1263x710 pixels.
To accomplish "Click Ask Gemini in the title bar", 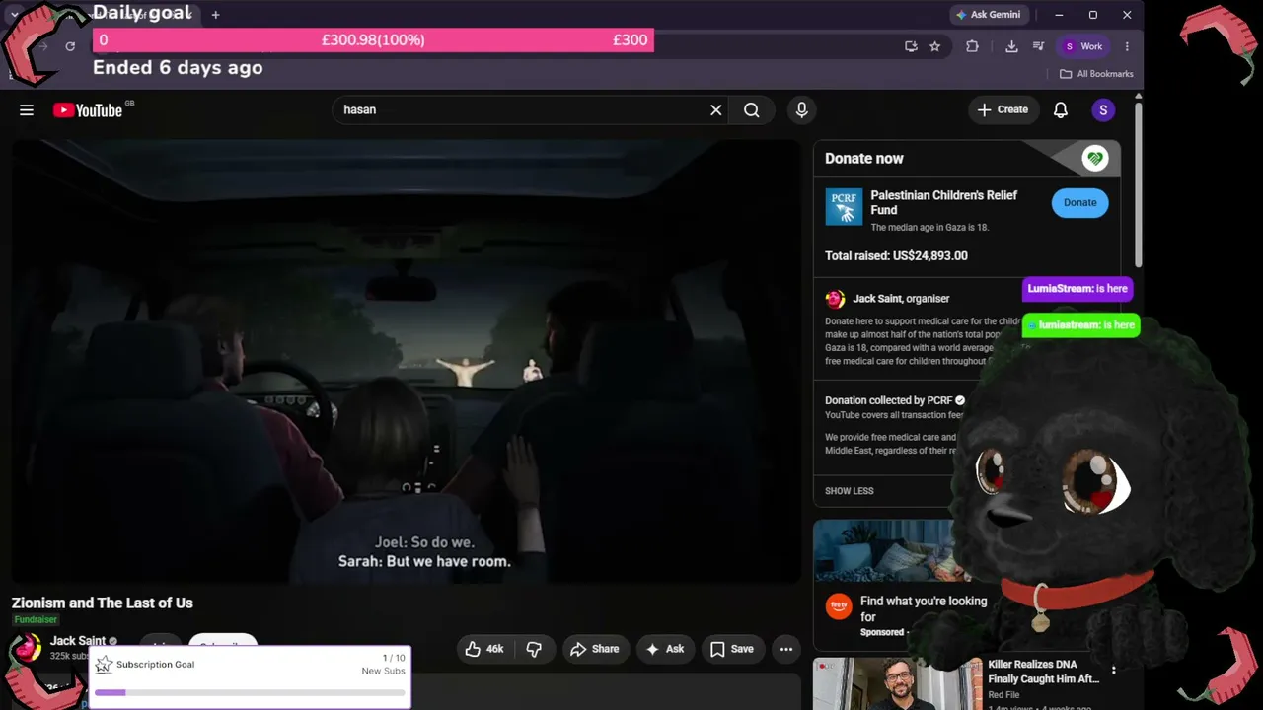I will (988, 15).
